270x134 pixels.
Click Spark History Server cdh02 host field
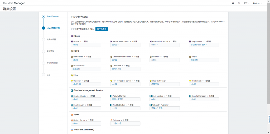point(86,123)
